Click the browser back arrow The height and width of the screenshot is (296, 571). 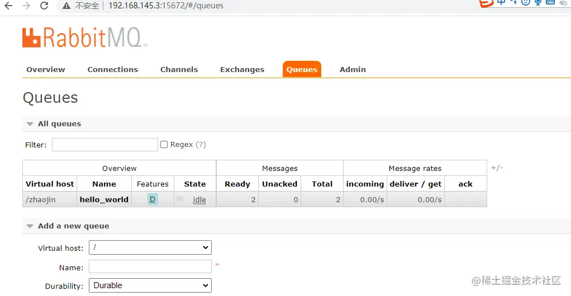(x=8, y=6)
